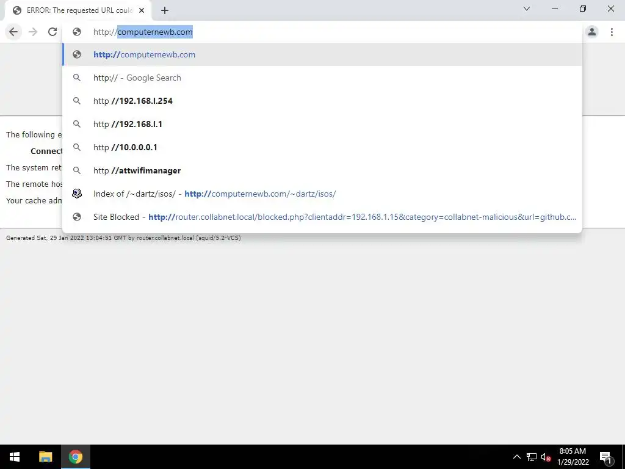
Task: Click the network status tray icon
Action: coord(532,457)
